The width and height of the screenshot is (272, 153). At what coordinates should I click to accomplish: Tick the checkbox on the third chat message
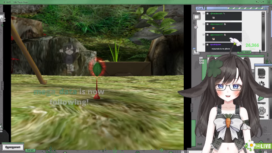click(x=207, y=35)
